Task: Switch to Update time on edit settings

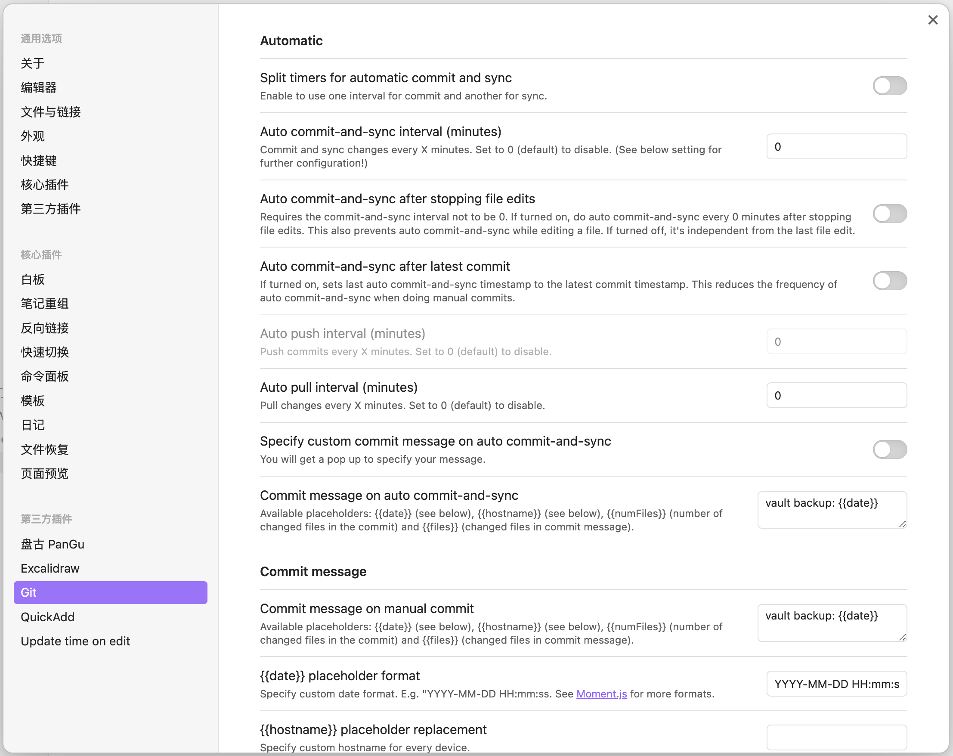Action: [75, 641]
